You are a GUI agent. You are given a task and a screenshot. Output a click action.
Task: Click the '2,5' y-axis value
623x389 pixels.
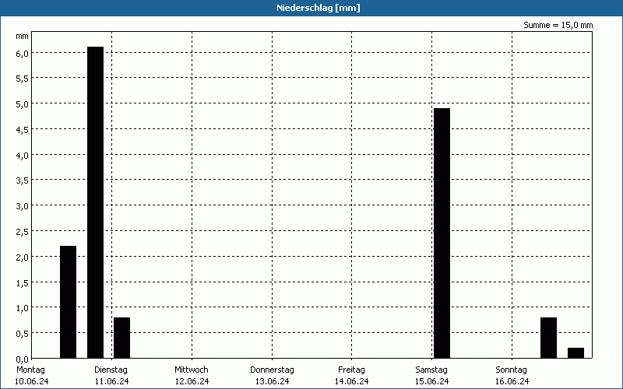click(23, 232)
